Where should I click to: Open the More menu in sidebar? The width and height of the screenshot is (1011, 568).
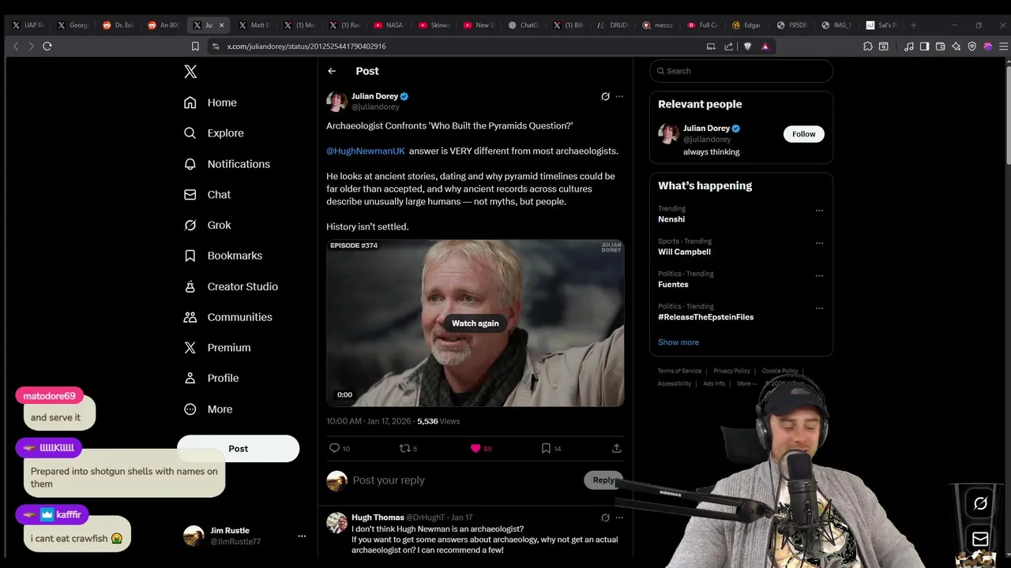208,409
